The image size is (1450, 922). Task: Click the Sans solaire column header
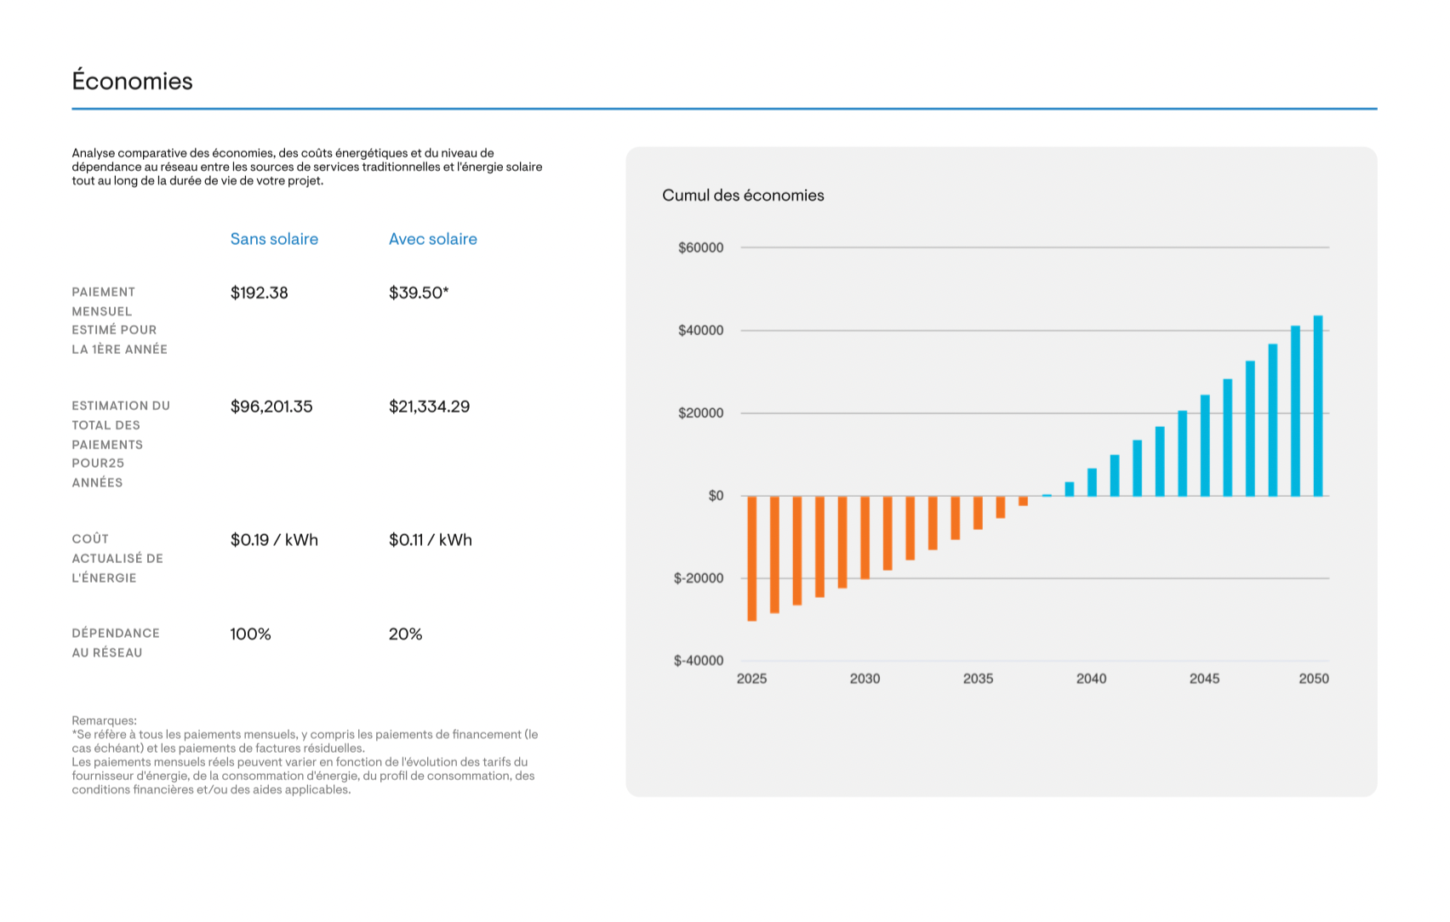coord(274,239)
